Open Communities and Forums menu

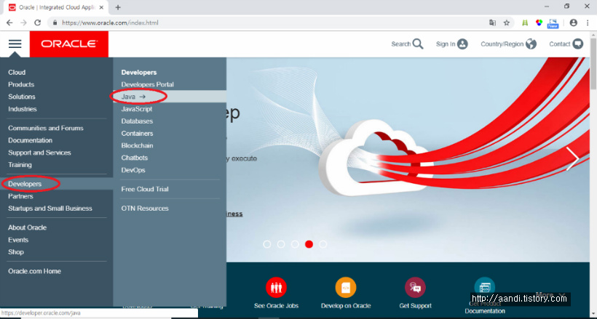click(x=46, y=128)
